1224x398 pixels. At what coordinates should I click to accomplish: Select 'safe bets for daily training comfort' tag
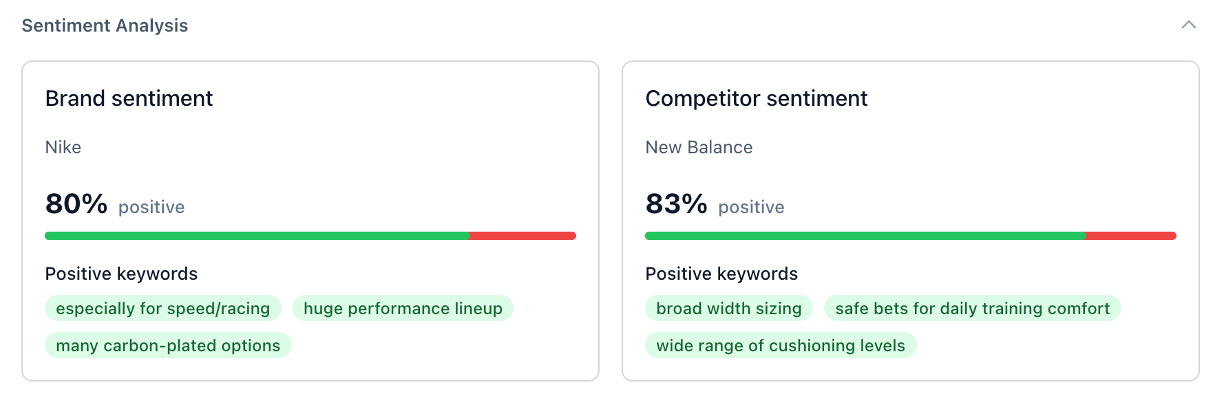pos(972,308)
